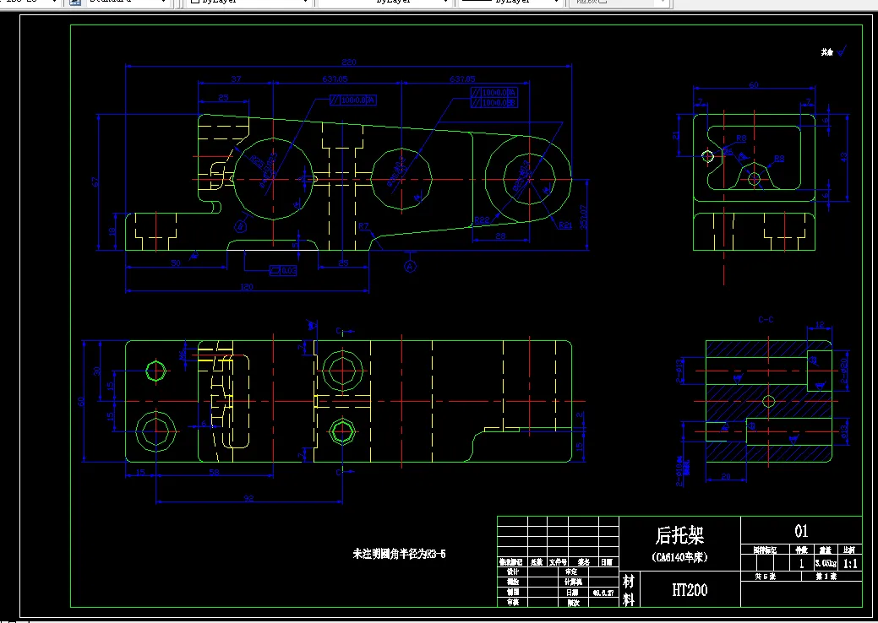
Task: Select the 352.07 vertical dimension
Action: point(583,217)
